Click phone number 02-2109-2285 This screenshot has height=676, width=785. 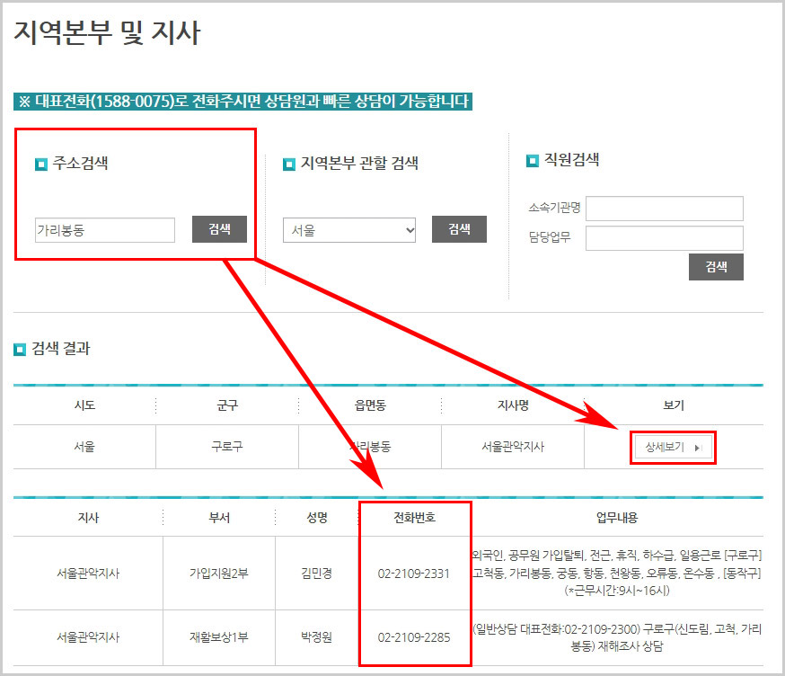pyautogui.click(x=414, y=638)
